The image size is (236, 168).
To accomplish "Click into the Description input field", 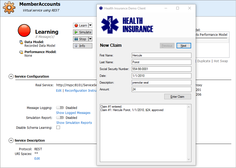I will tap(161, 83).
